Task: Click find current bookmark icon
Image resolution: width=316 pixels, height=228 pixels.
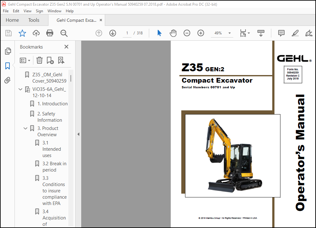Action: (x=61, y=60)
